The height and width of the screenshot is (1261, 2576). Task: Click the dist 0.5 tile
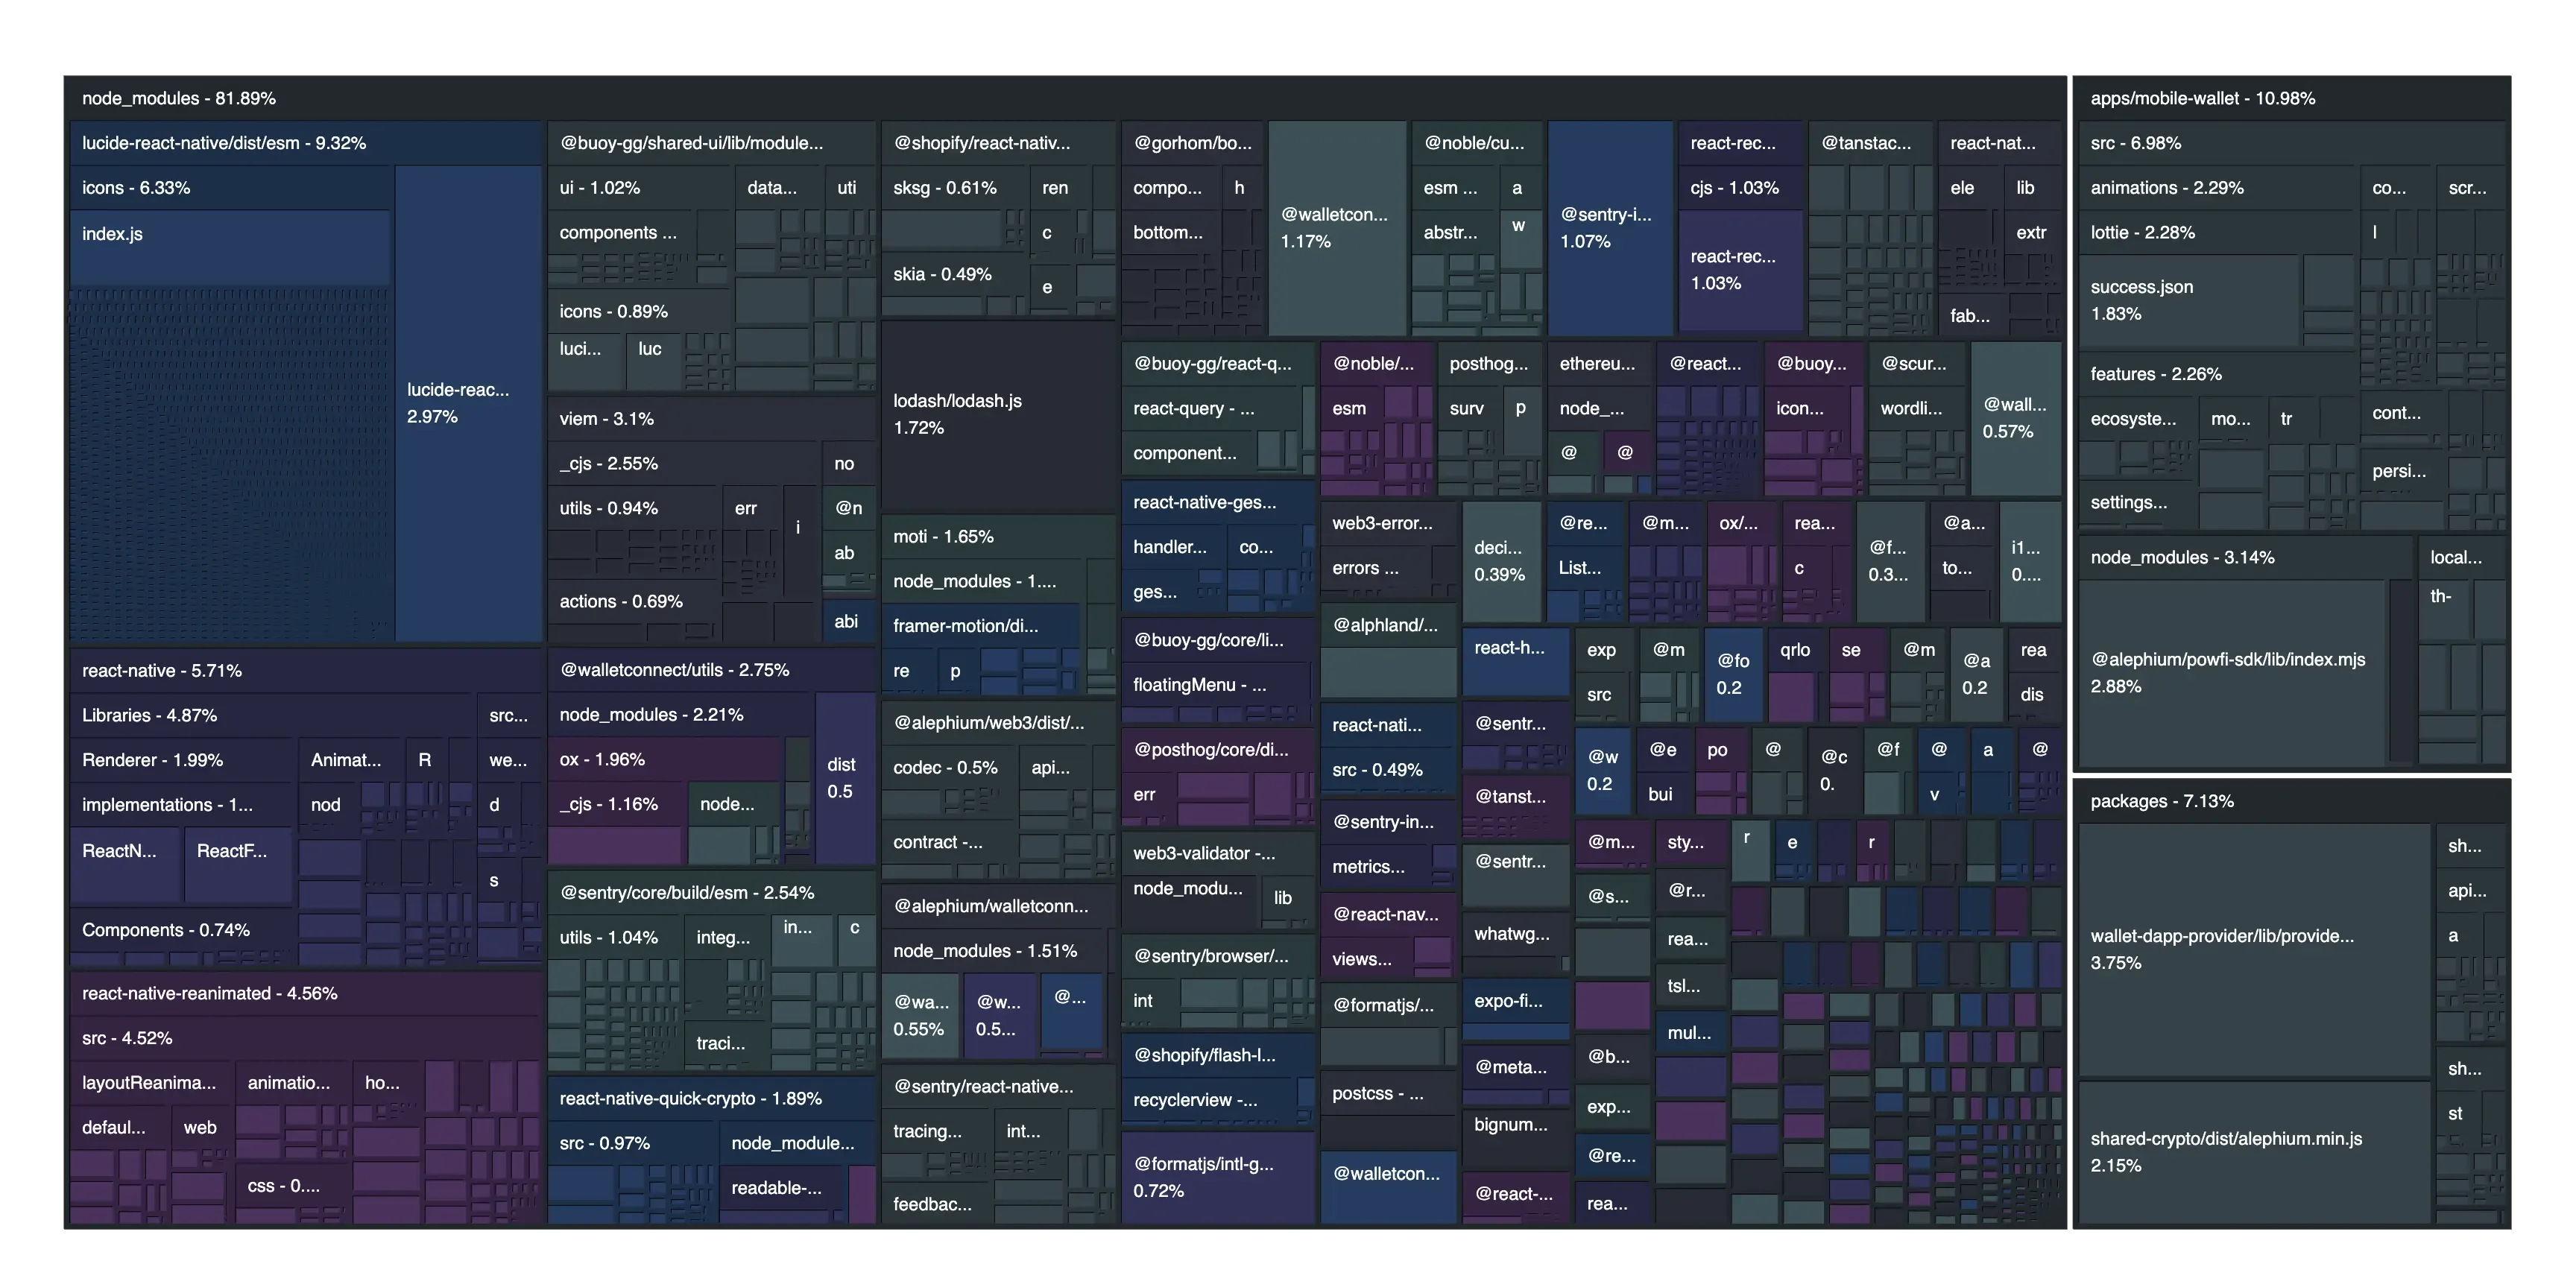[845, 778]
